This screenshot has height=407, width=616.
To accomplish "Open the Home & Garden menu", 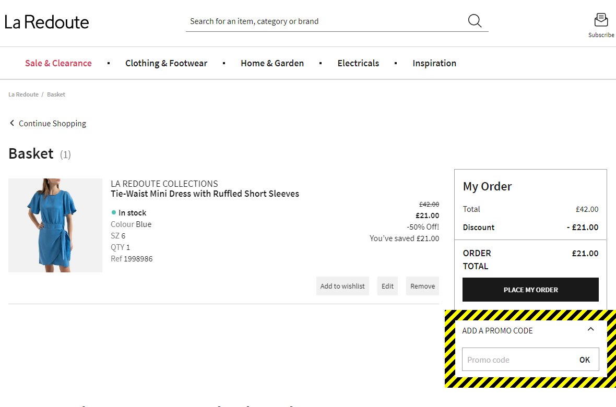I will 273,63.
